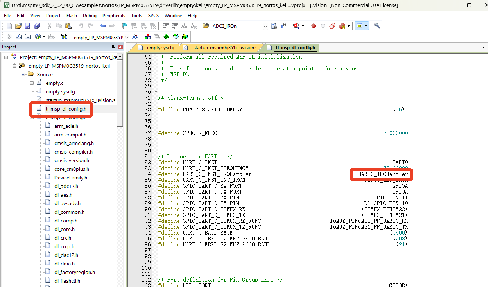
Task: Click the Download (LOAD) to flash icon
Action: coord(65,37)
